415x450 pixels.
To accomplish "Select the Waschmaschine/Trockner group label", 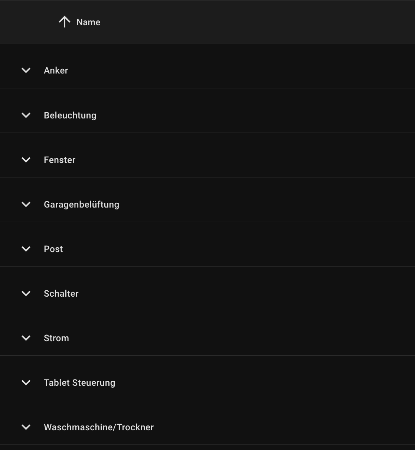I will tap(98, 427).
